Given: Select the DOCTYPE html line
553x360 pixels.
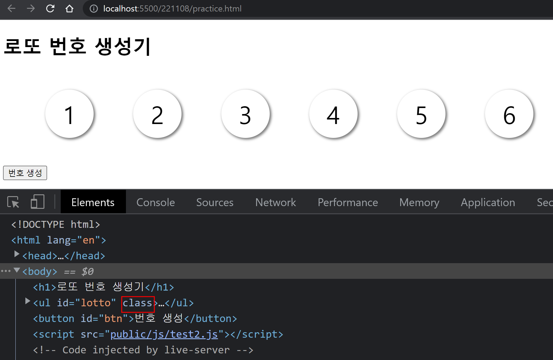Looking at the screenshot, I should click(x=56, y=225).
